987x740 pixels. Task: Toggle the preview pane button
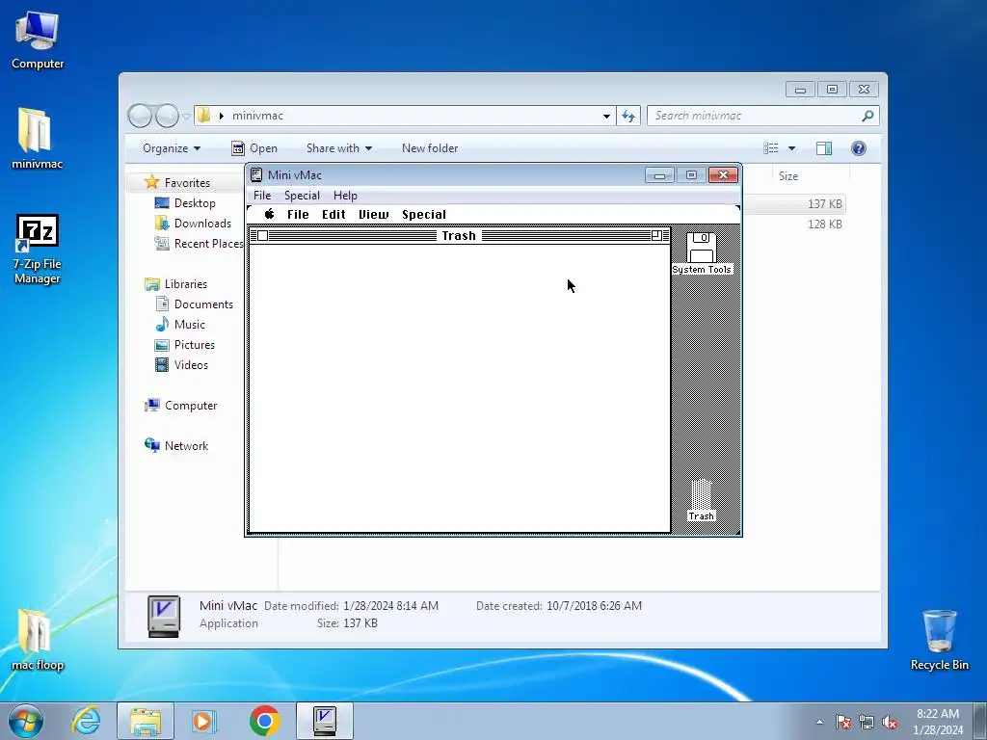pos(824,148)
